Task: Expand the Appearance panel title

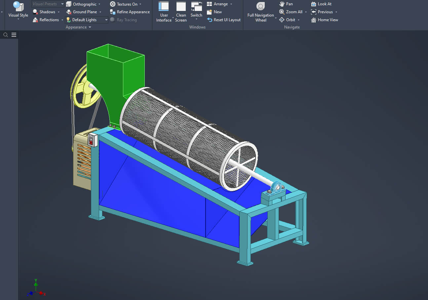Action: pyautogui.click(x=78, y=27)
